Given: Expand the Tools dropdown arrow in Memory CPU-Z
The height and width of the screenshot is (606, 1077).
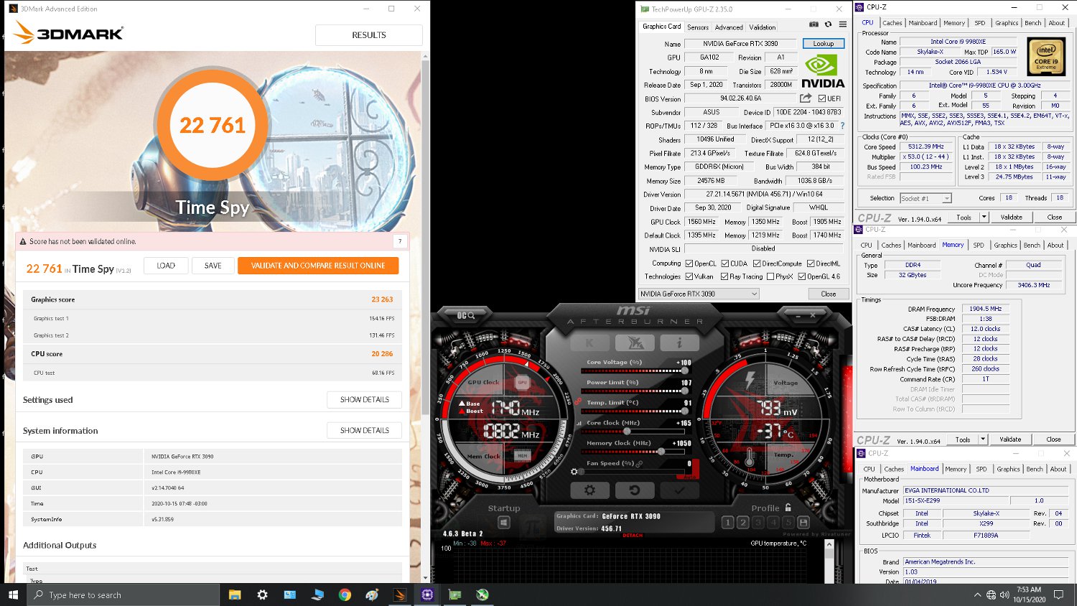Looking at the screenshot, I should click(983, 439).
